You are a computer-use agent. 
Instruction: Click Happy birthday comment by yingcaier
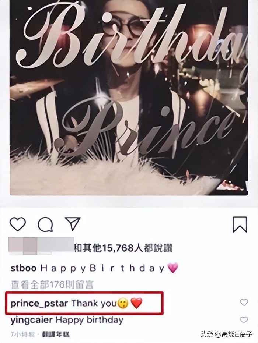[89, 321]
